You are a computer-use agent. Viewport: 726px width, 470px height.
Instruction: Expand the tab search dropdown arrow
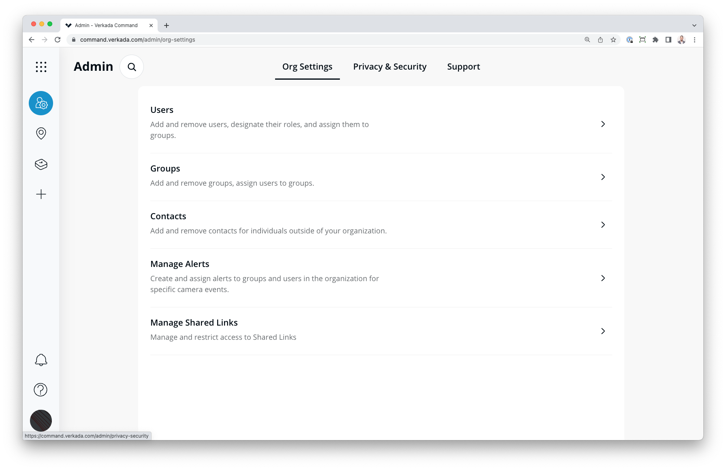click(x=694, y=25)
